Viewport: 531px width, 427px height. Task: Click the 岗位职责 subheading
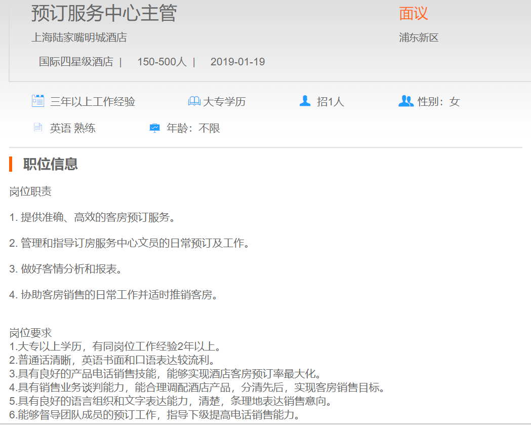pyautogui.click(x=30, y=191)
